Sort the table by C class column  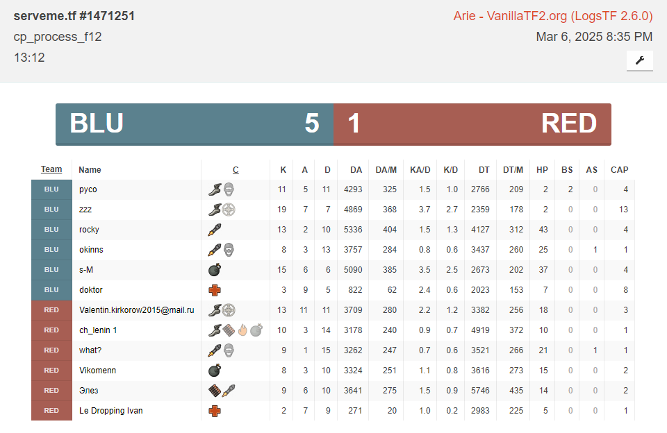pos(236,170)
